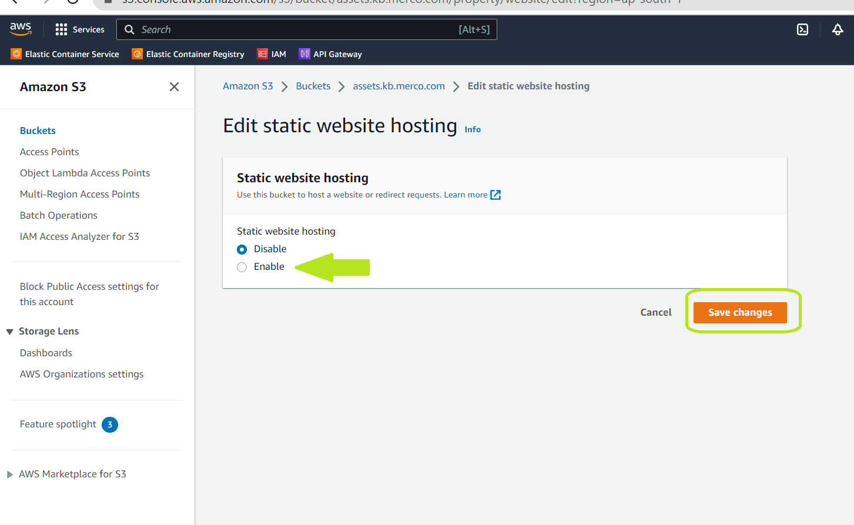Select the Enable radio button
The height and width of the screenshot is (525, 854).
pyautogui.click(x=242, y=267)
